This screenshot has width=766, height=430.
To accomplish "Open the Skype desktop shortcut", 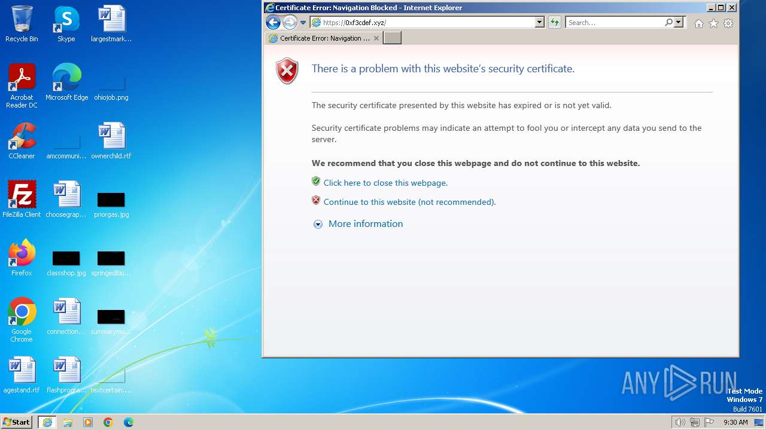I will [x=66, y=24].
